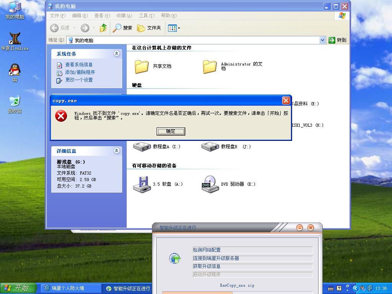Open the 收藏(A) menu

124,15
